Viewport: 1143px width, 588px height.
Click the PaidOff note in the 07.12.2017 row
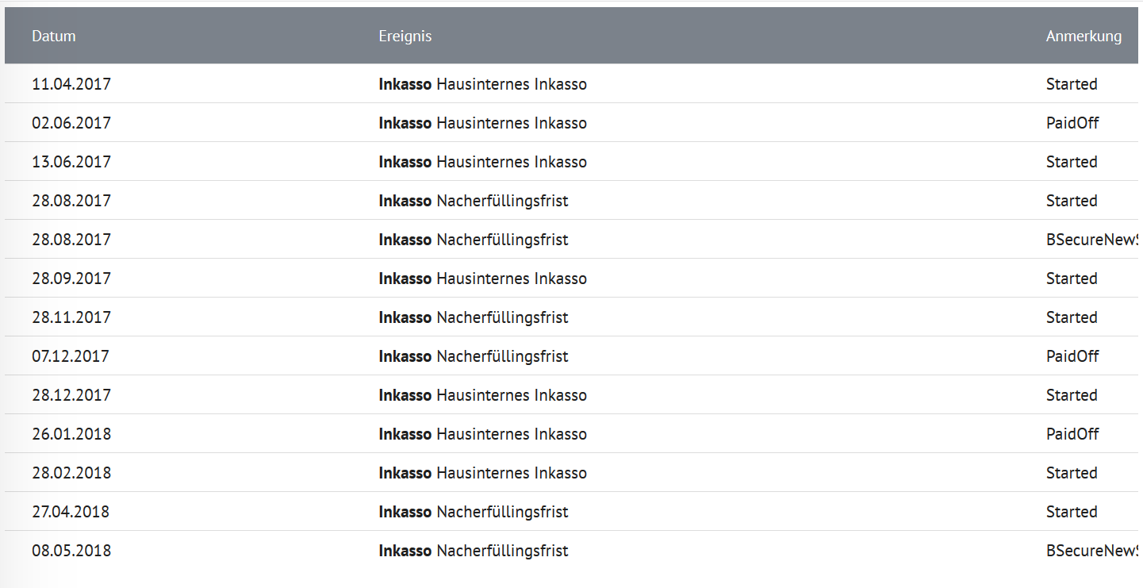click(x=1072, y=356)
